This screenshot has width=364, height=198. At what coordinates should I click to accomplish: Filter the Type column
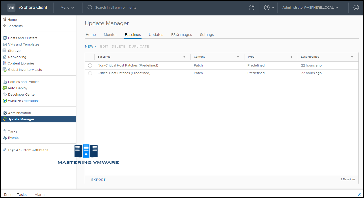[x=291, y=57]
